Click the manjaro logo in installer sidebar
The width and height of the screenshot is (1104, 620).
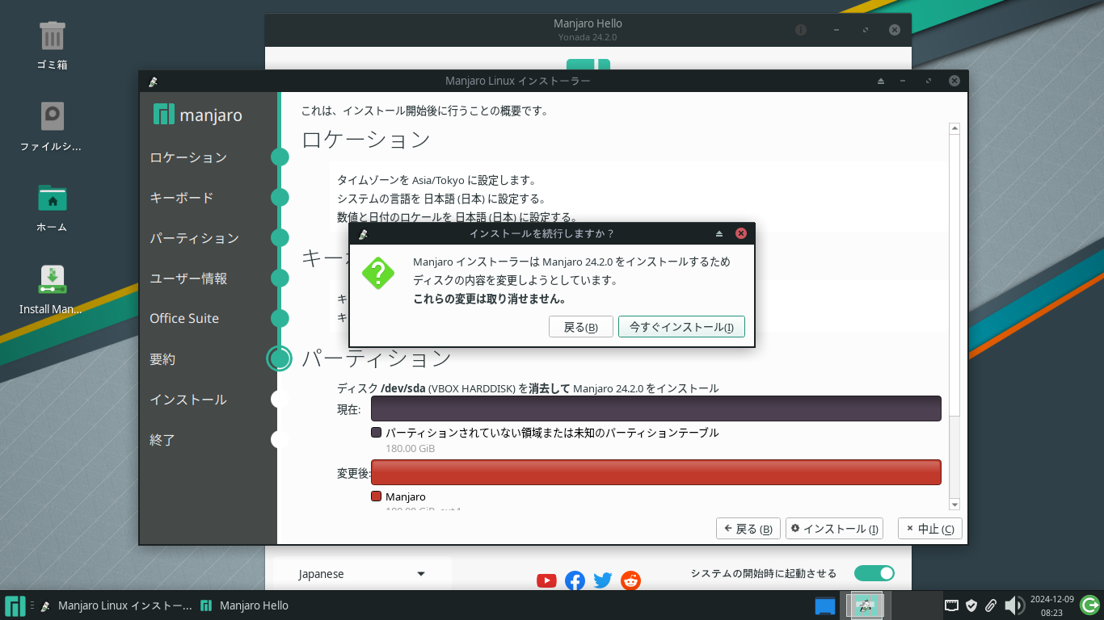point(198,115)
